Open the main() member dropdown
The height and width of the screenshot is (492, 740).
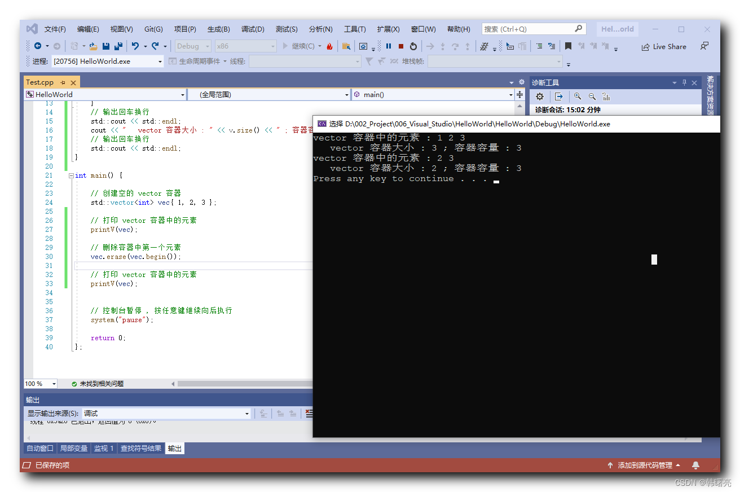[433, 95]
